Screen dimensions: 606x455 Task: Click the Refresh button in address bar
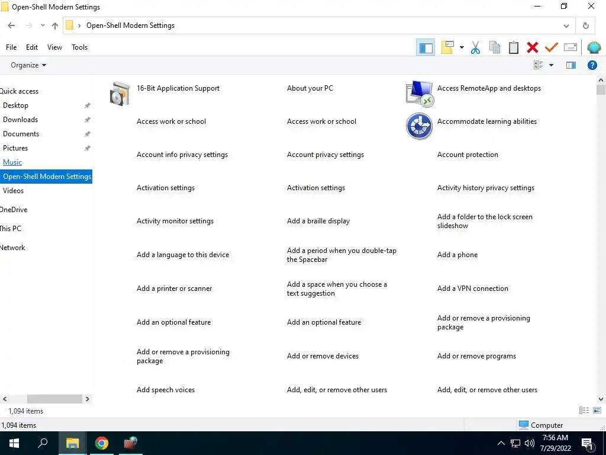pos(585,25)
